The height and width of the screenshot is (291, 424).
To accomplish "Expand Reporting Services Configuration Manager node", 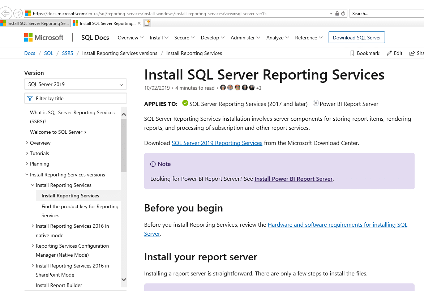I will (33, 246).
